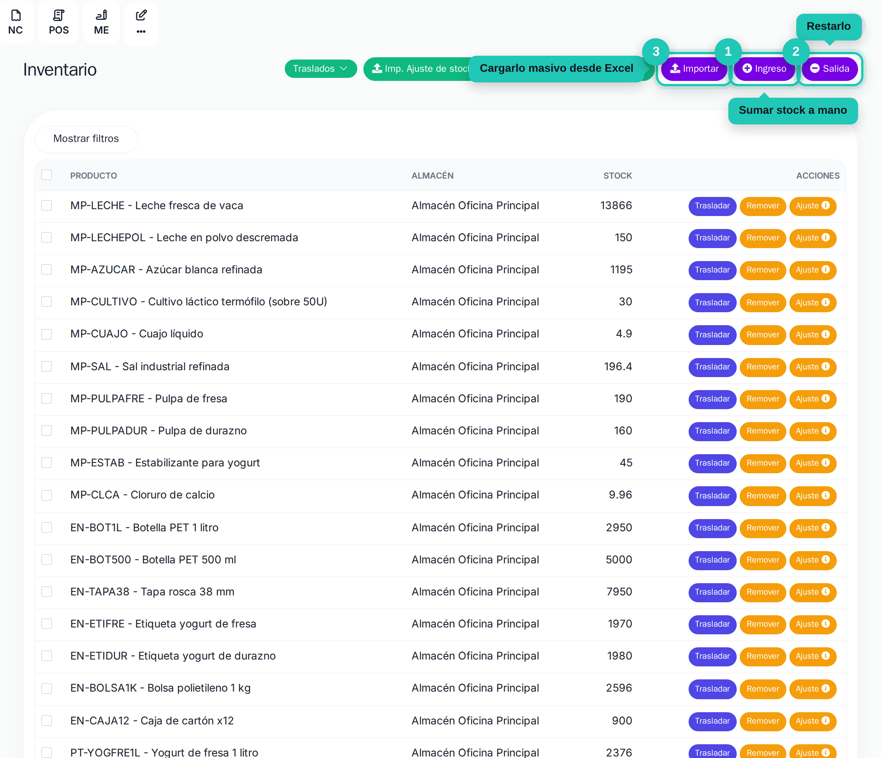The width and height of the screenshot is (881, 758).
Task: Click the info icon on EN-TAPA38 Ajuste
Action: 826,592
